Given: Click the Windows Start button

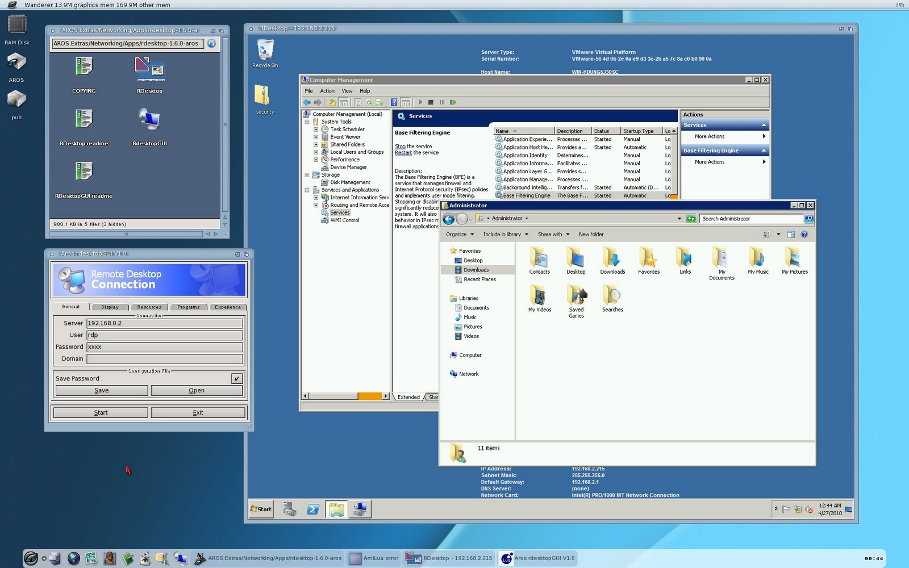Looking at the screenshot, I should click(x=261, y=509).
